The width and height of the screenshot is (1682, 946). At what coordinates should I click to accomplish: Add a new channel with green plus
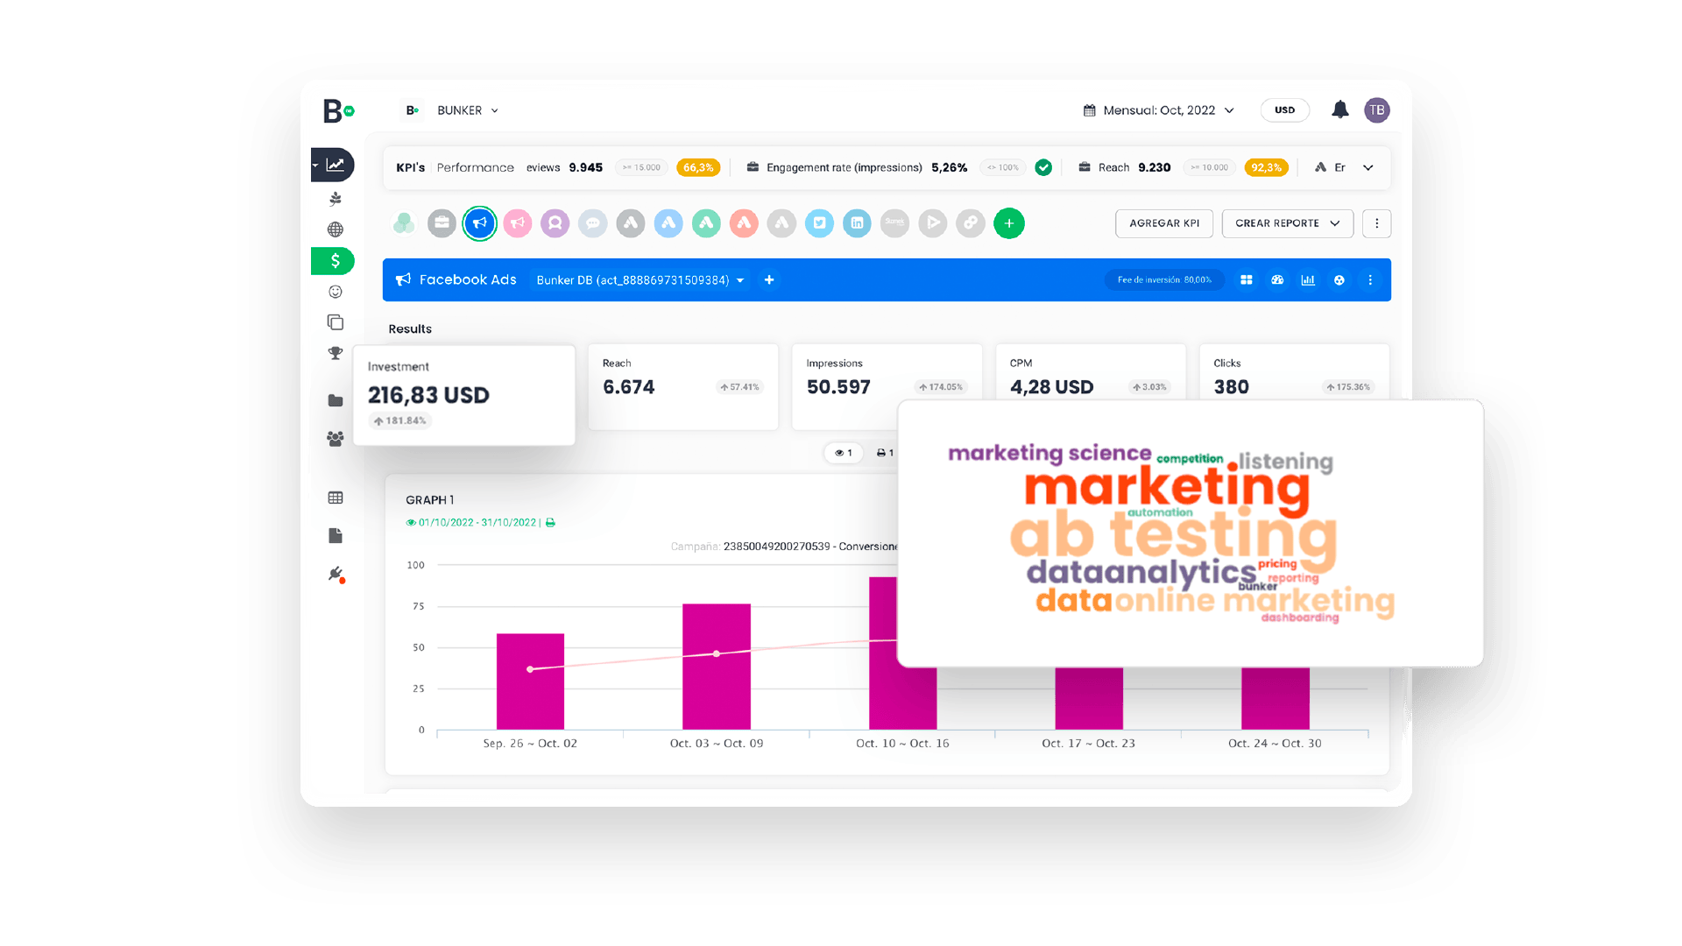pyautogui.click(x=1008, y=223)
